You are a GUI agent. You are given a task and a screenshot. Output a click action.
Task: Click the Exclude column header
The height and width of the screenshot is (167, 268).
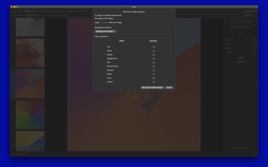pyautogui.click(x=153, y=41)
